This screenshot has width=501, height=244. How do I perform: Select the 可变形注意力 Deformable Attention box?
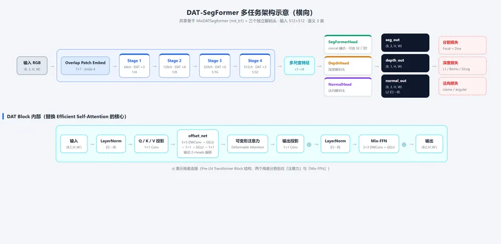(x=248, y=143)
